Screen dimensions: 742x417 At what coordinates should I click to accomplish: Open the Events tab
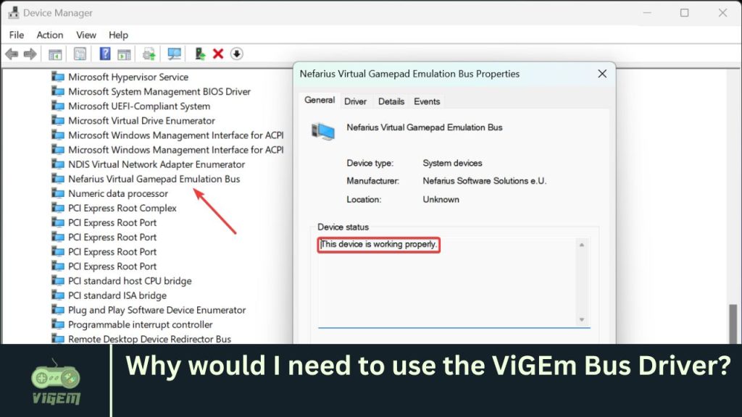tap(427, 101)
